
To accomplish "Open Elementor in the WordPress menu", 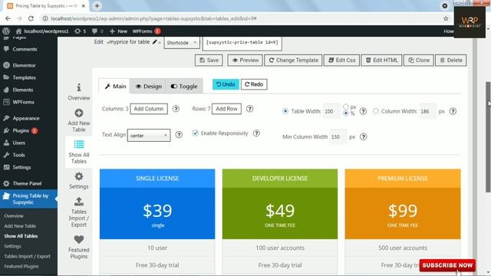I will pos(24,65).
